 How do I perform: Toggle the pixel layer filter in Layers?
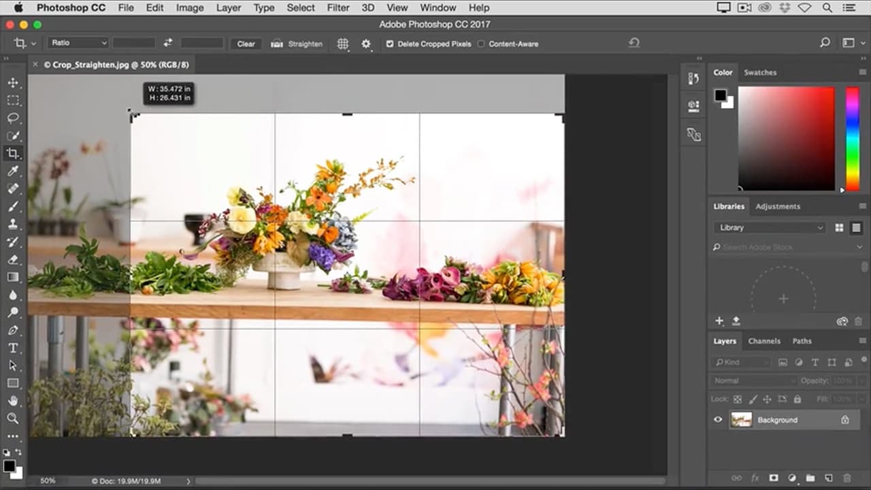783,362
